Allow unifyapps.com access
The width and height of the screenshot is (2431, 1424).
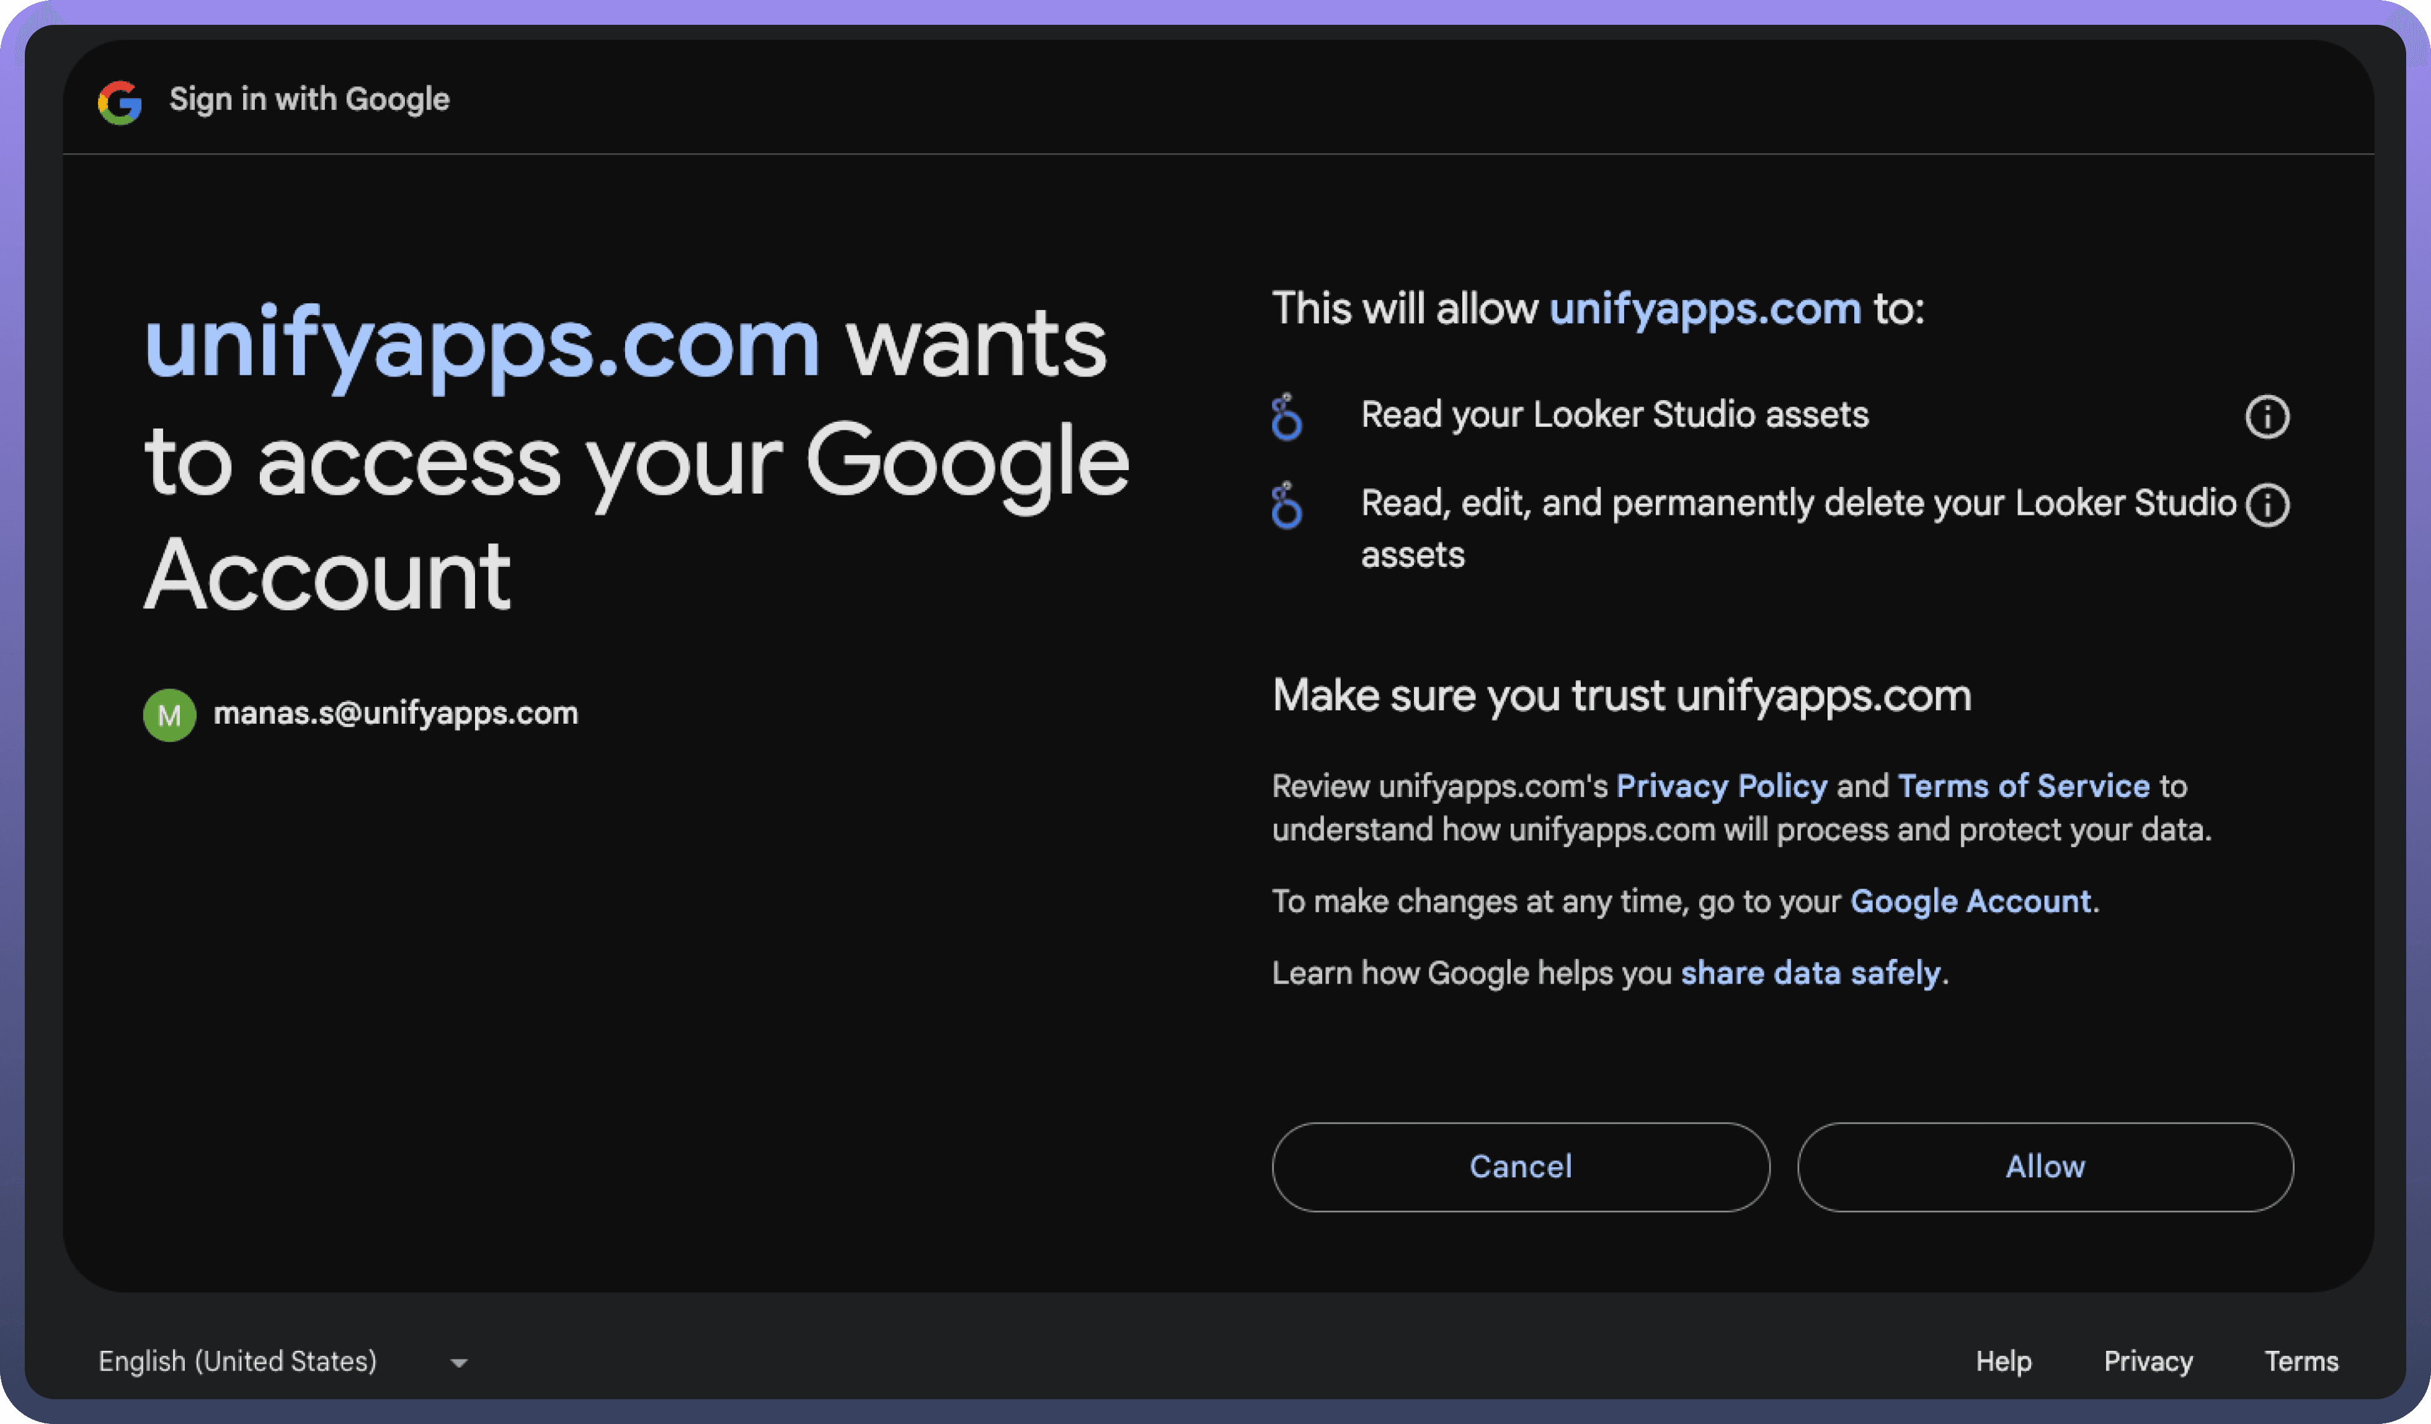click(2045, 1167)
